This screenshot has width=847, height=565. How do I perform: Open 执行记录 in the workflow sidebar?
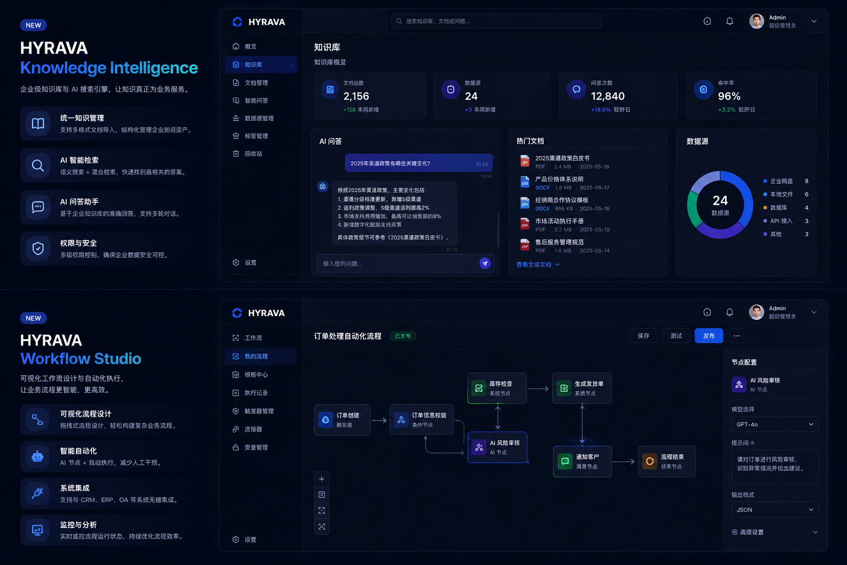[x=261, y=393]
